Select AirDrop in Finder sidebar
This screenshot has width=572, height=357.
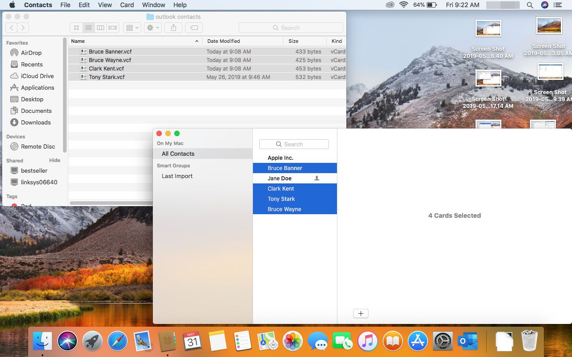[x=31, y=53]
